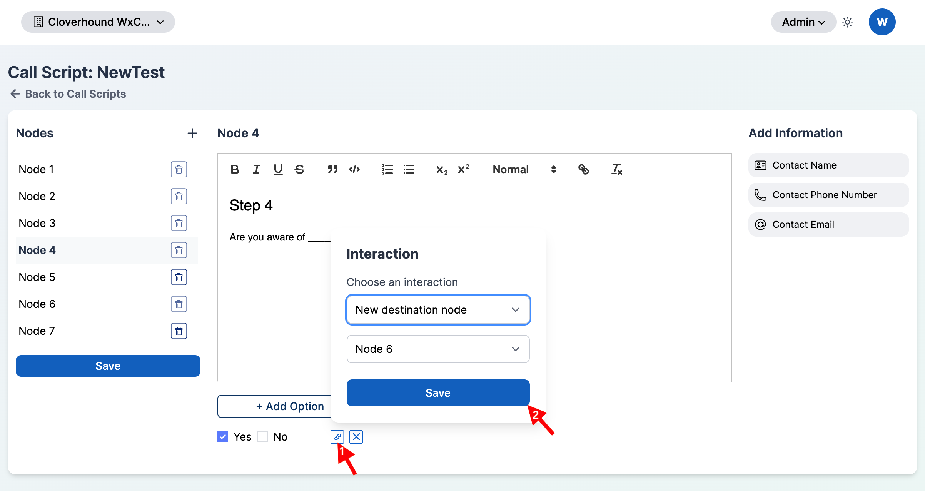The height and width of the screenshot is (491, 925).
Task: Click into the Step 4 heading text
Action: 251,205
